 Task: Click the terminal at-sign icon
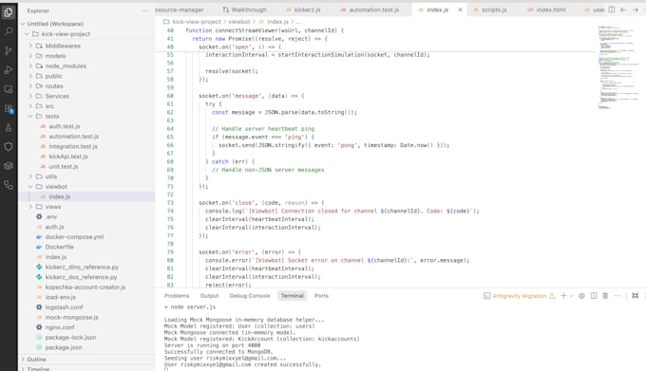581,296
